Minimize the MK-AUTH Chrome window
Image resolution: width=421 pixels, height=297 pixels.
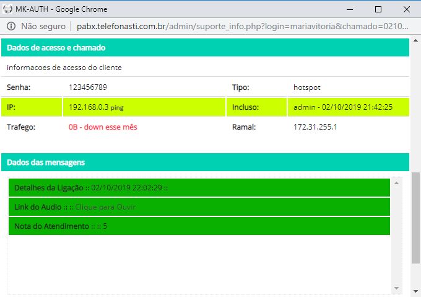pos(350,9)
